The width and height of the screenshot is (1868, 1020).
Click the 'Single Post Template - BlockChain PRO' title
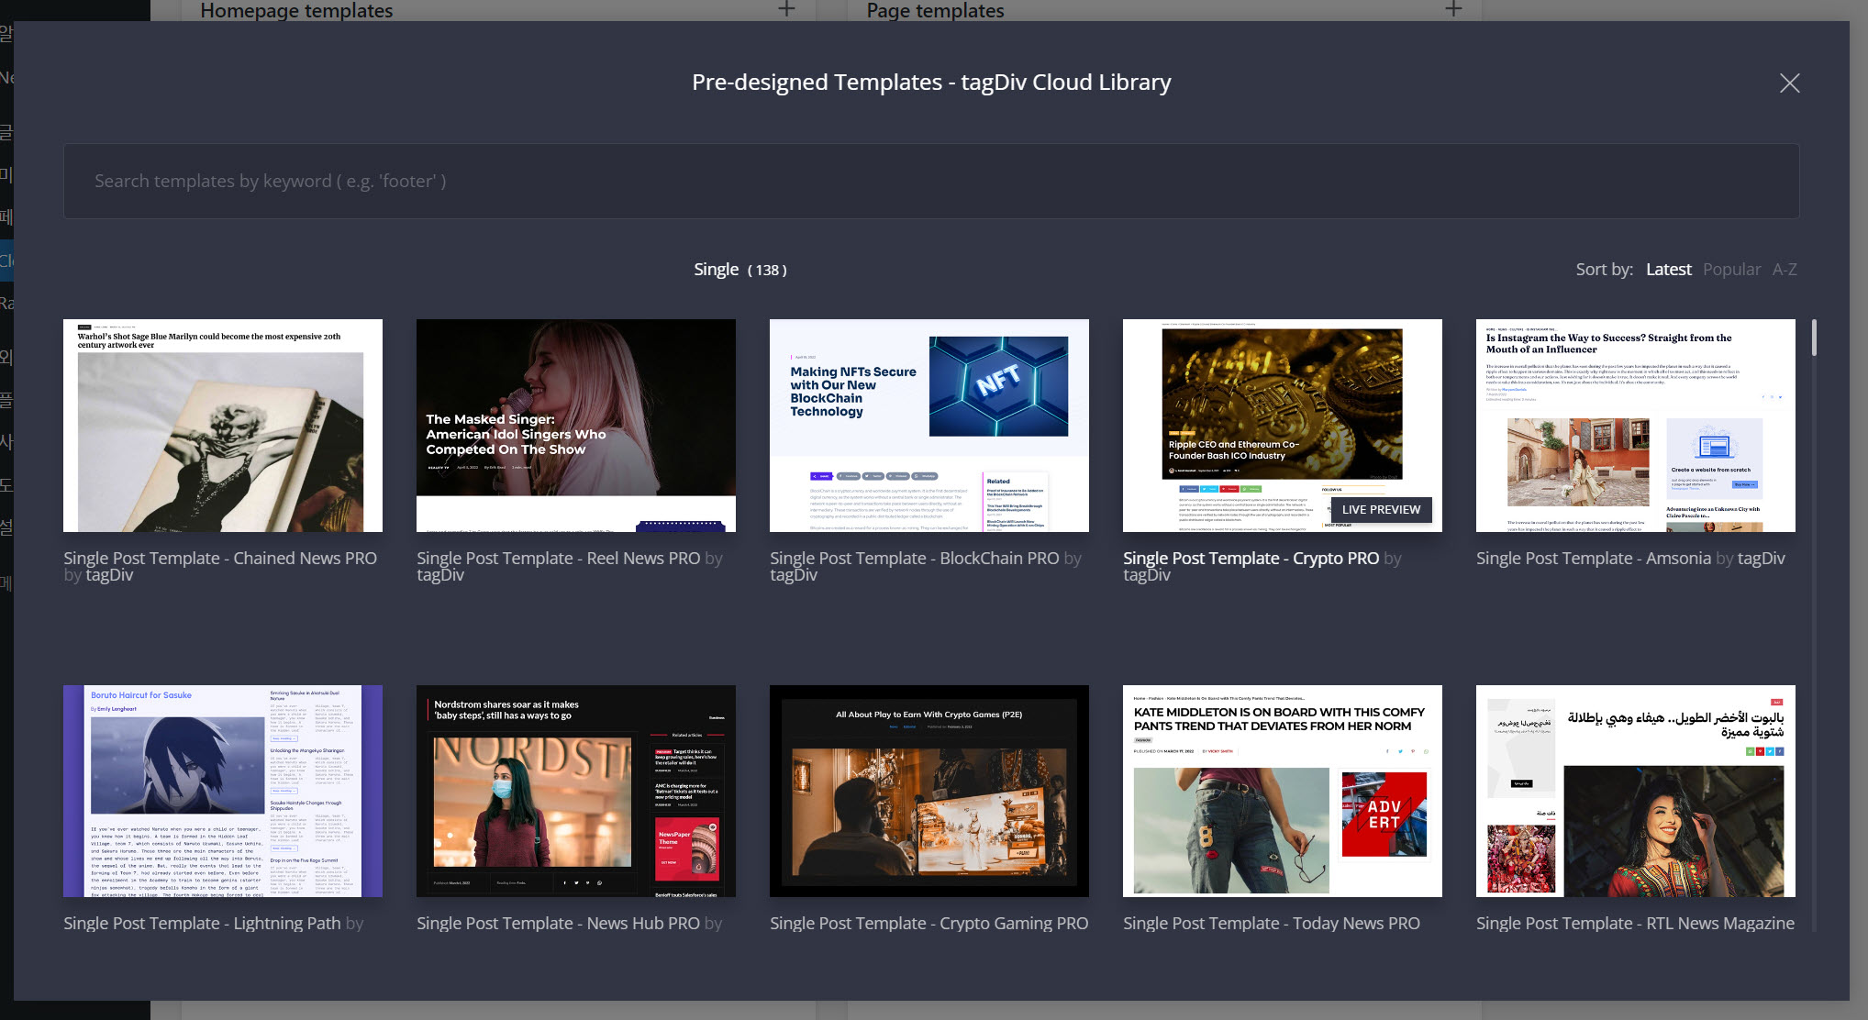914,558
